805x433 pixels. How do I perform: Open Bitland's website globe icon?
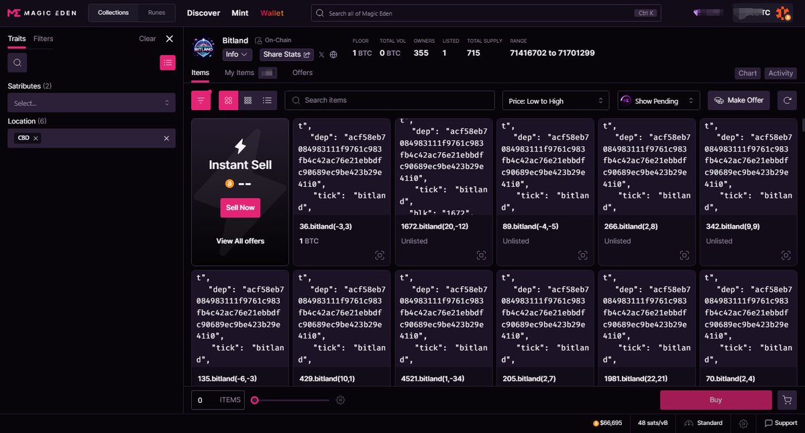(x=333, y=54)
